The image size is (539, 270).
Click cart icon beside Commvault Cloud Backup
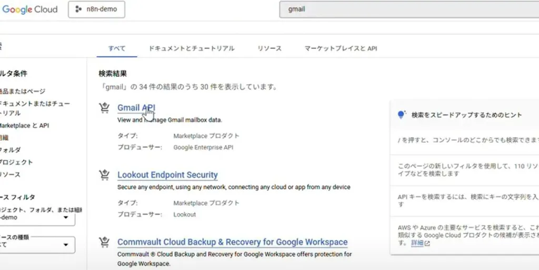pos(104,242)
